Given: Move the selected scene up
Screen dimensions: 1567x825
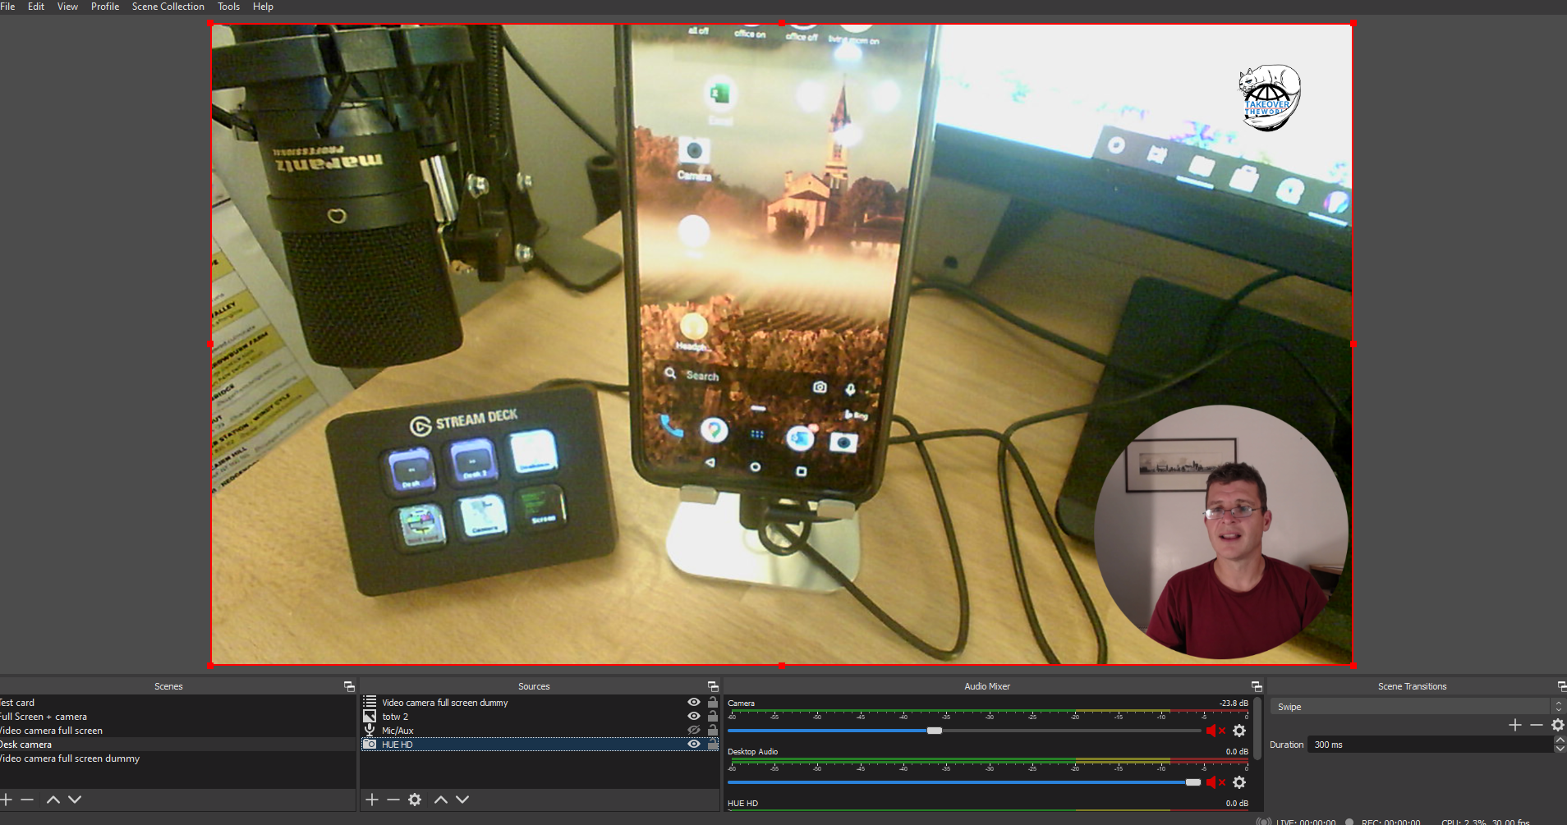Looking at the screenshot, I should (53, 800).
